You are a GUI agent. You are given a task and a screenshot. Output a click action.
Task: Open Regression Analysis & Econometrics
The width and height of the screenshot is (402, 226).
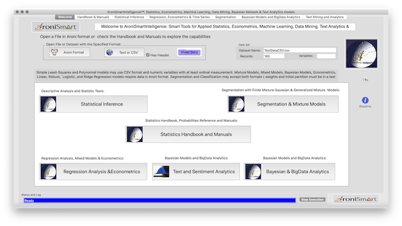click(x=94, y=171)
